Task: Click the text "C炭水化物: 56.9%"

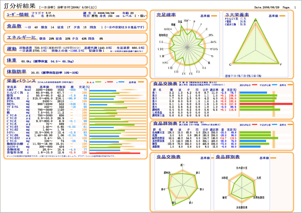Action: coord(235,24)
